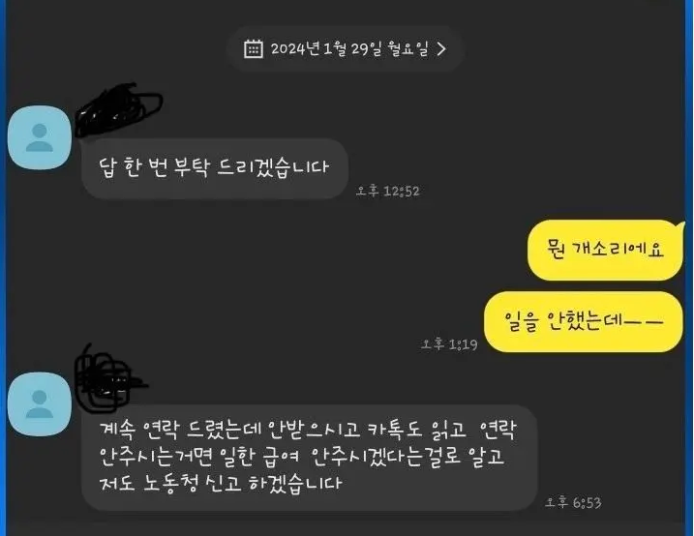694x536 pixels.
Task: Select the 답 한 번 부탁 드리겠습니다 bubble
Action: click(x=215, y=168)
